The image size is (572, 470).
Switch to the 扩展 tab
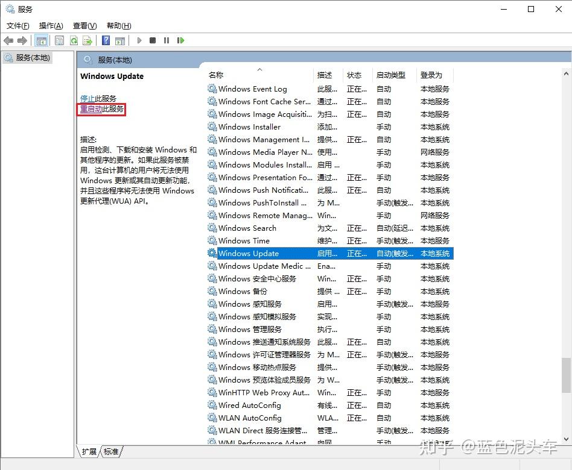pos(89,452)
